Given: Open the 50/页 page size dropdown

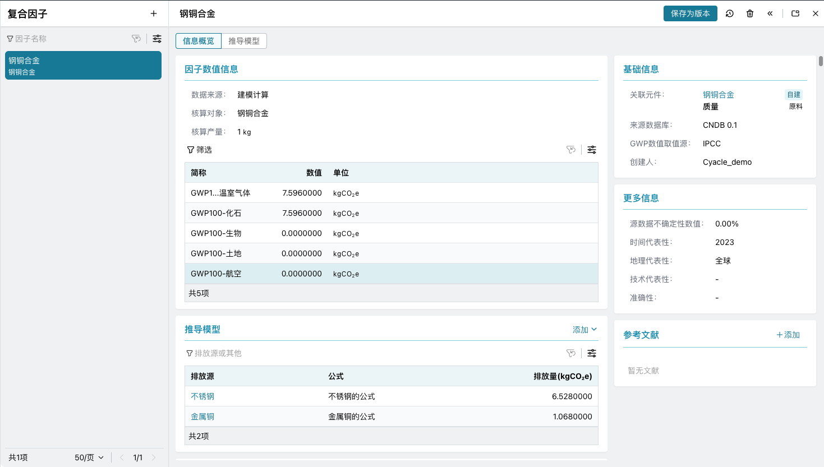Looking at the screenshot, I should click(89, 457).
